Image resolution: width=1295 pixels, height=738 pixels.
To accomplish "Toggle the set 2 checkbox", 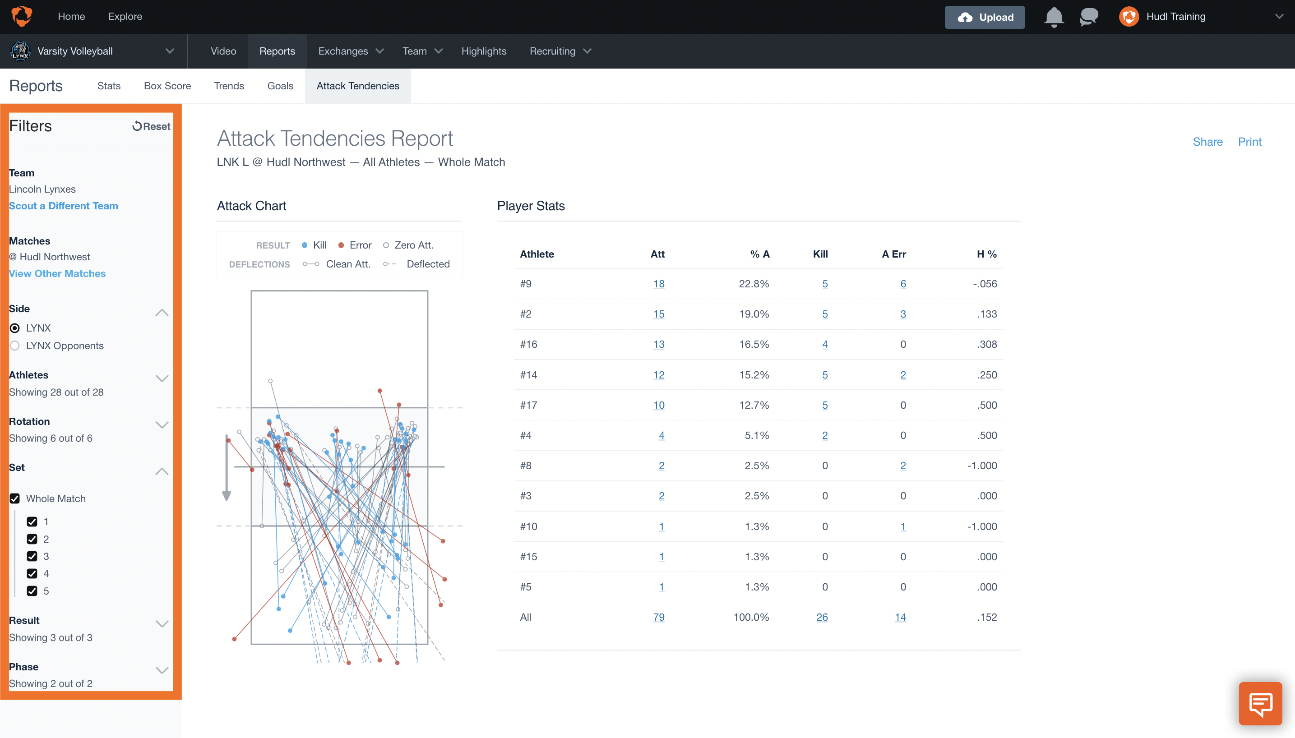I will point(32,540).
